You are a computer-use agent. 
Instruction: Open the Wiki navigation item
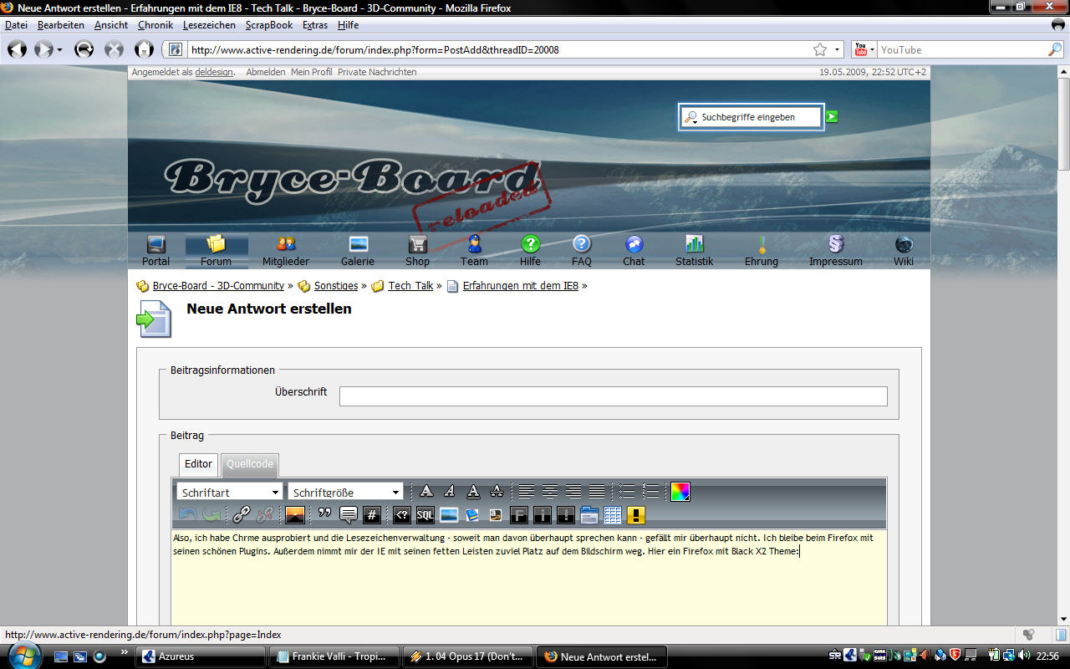pyautogui.click(x=904, y=251)
